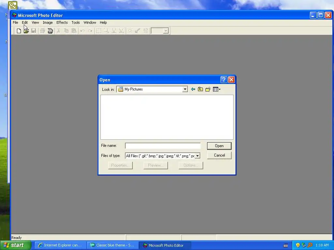This screenshot has width=334, height=250.
Task: Create New Folder icon in Open dialog
Action: [x=208, y=89]
